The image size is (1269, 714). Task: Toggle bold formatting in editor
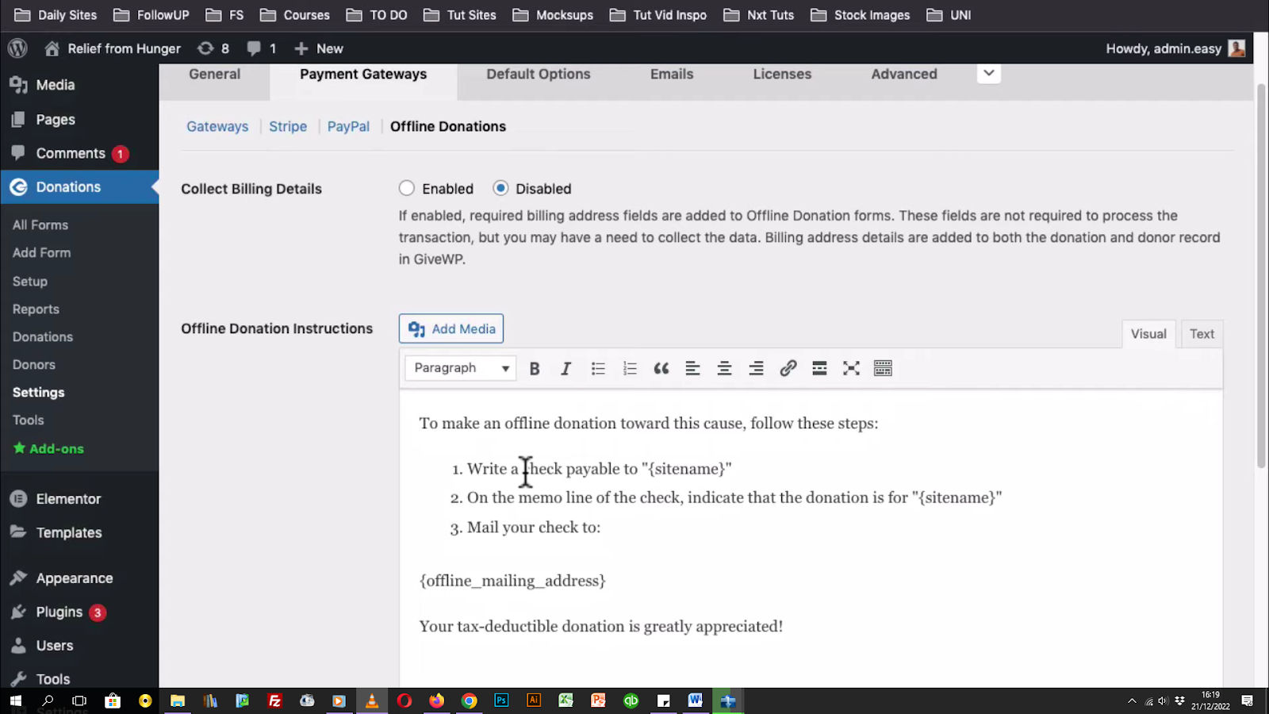click(535, 368)
